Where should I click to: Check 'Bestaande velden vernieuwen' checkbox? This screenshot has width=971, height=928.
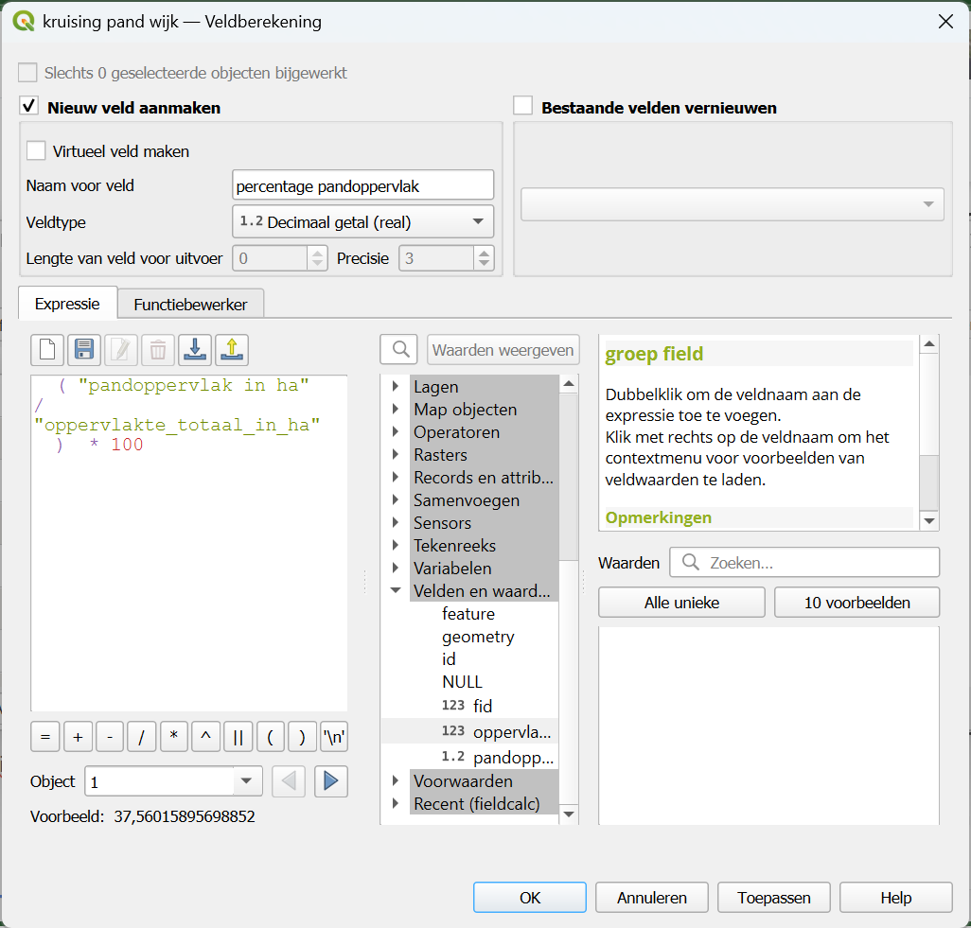pyautogui.click(x=523, y=107)
